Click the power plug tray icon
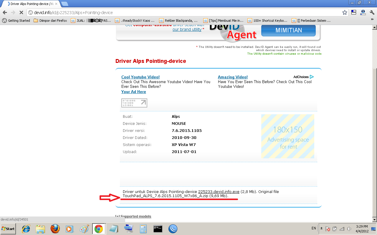 pos(335,229)
